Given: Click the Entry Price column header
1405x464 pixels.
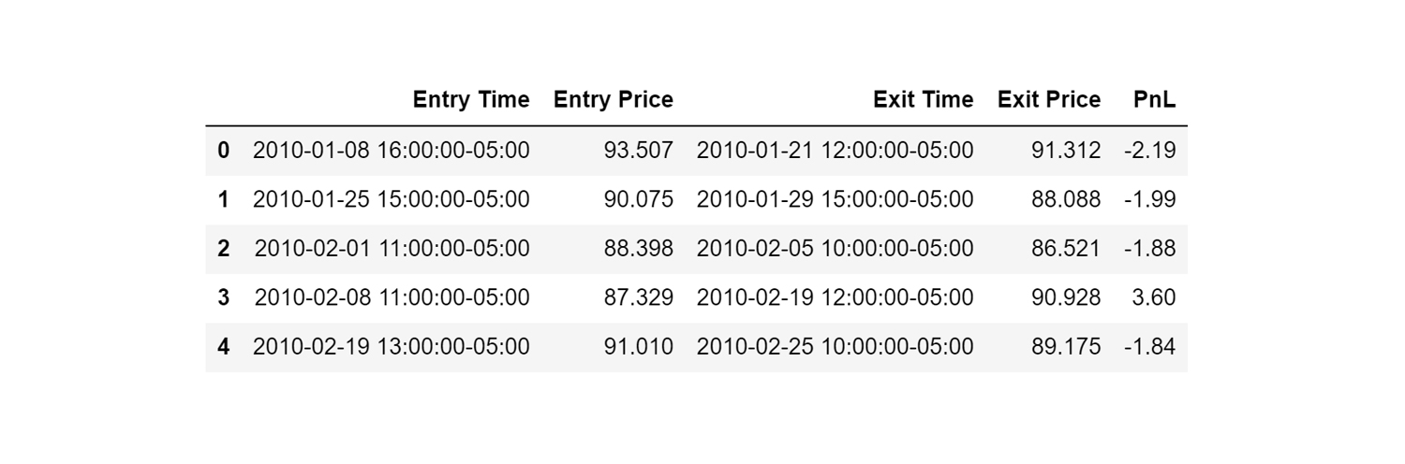Looking at the screenshot, I should [614, 100].
